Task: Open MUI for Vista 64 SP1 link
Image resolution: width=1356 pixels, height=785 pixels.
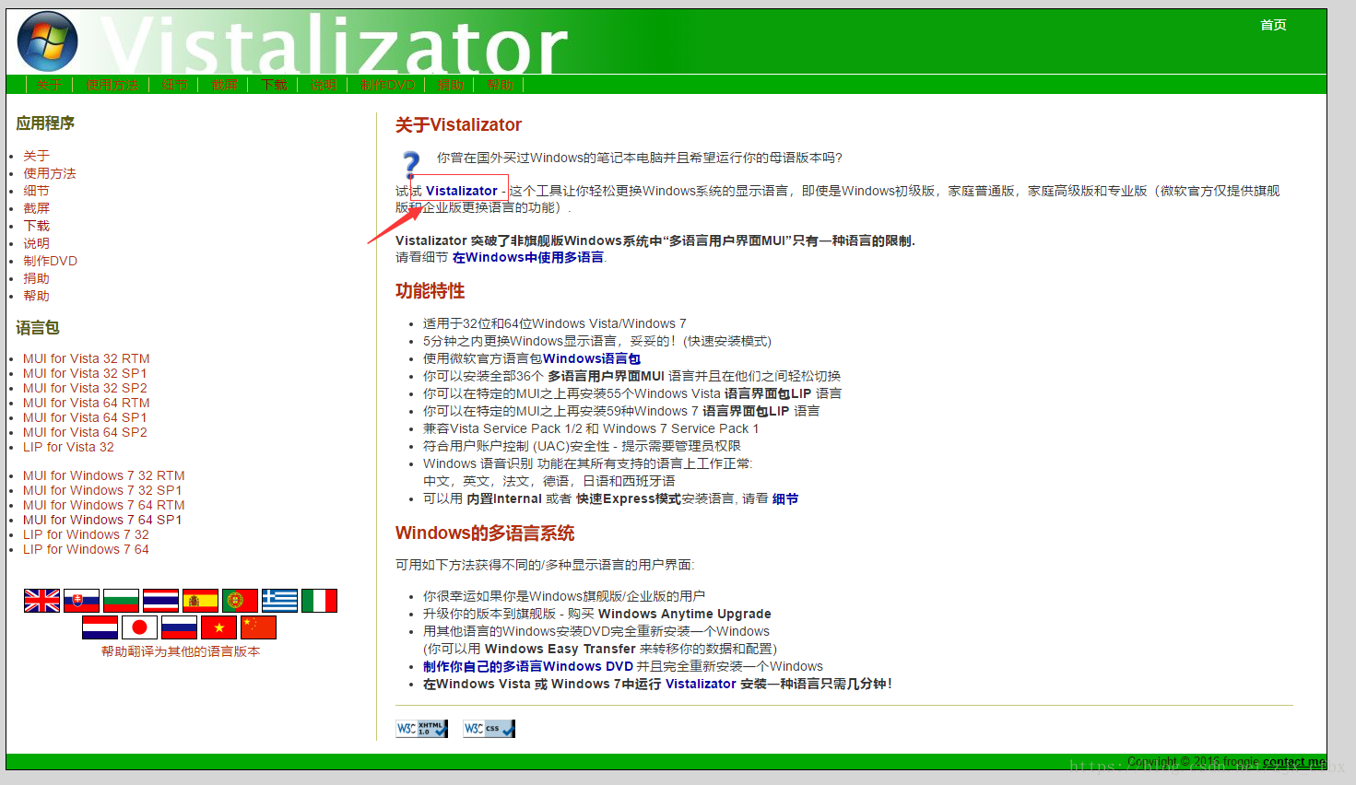Action: point(85,417)
